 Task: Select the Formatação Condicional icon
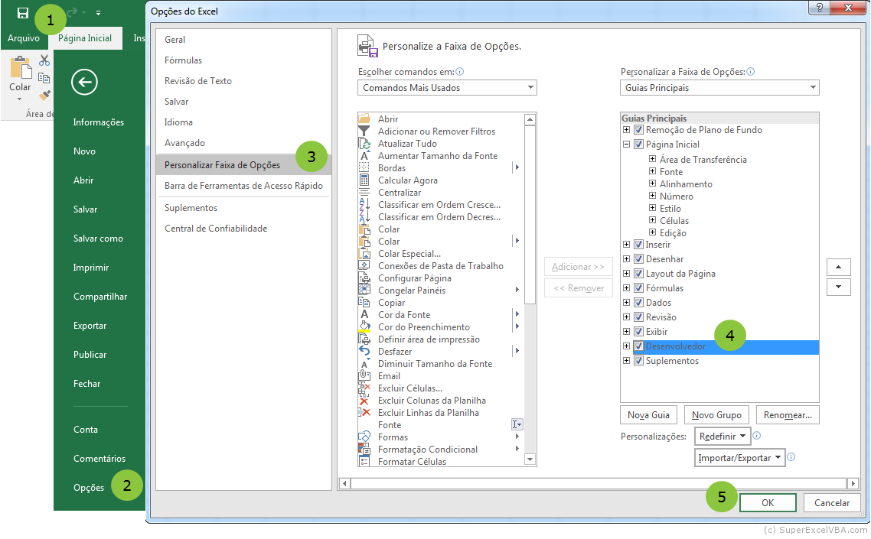click(364, 449)
